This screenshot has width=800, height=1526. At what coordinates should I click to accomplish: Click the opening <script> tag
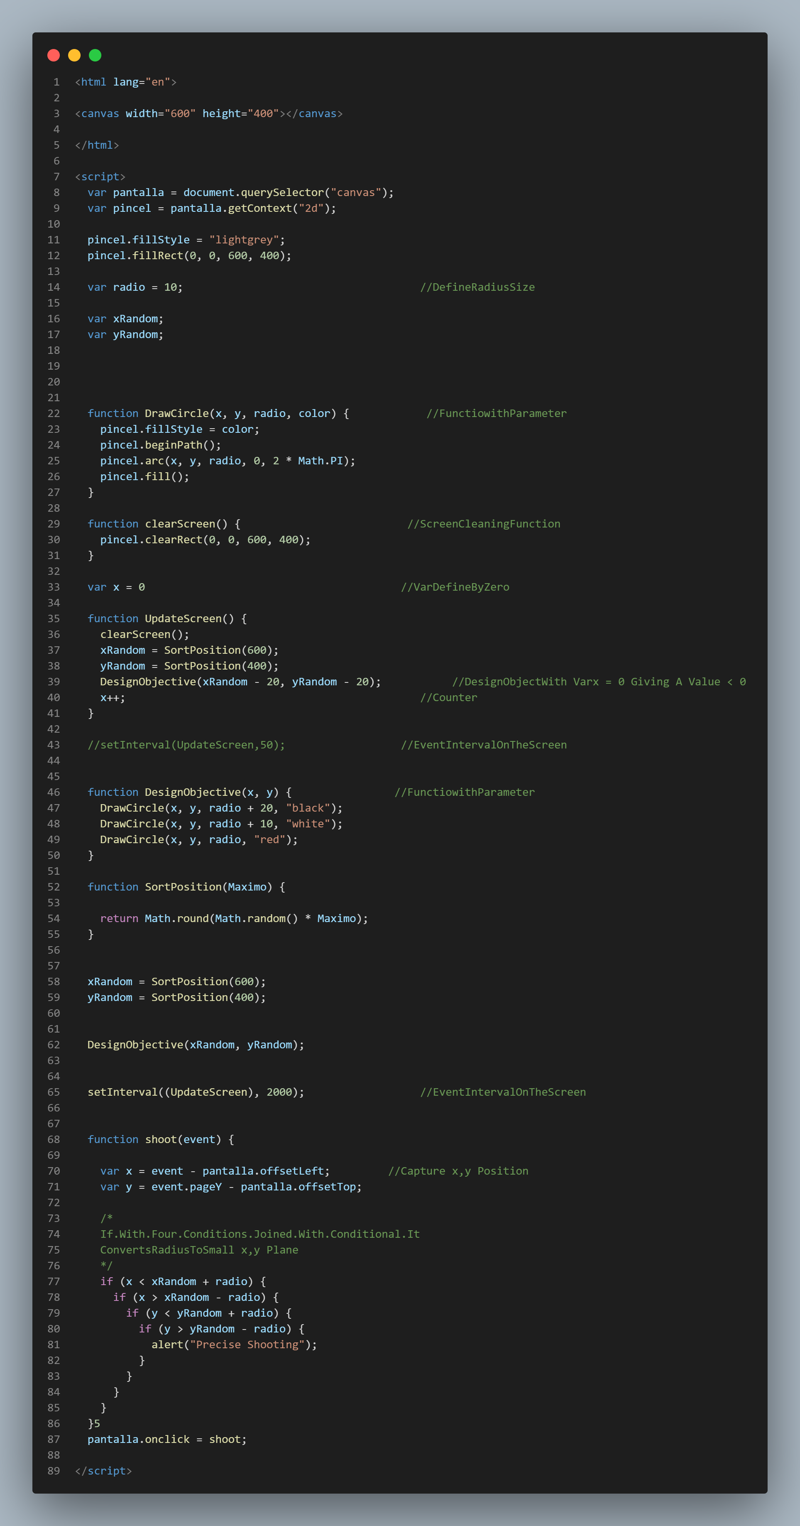[100, 177]
